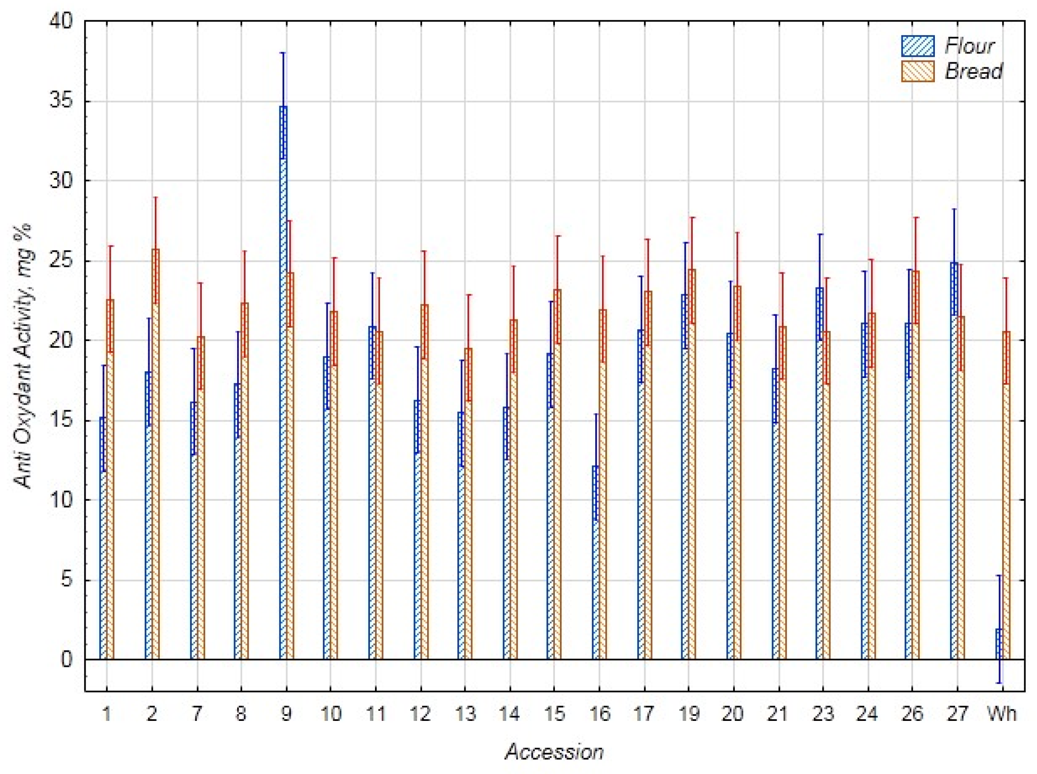This screenshot has width=1037, height=774.
Task: Click the x-axis label Wh
Action: tap(1002, 714)
